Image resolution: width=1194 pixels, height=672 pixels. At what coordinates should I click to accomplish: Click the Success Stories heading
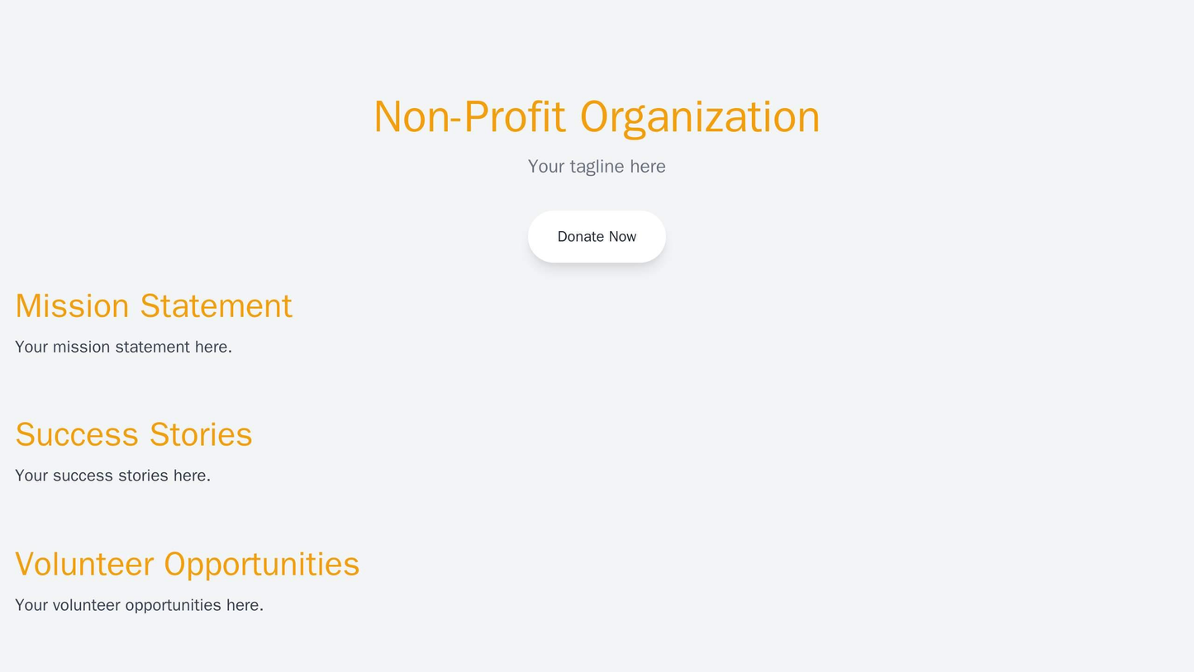tap(134, 435)
